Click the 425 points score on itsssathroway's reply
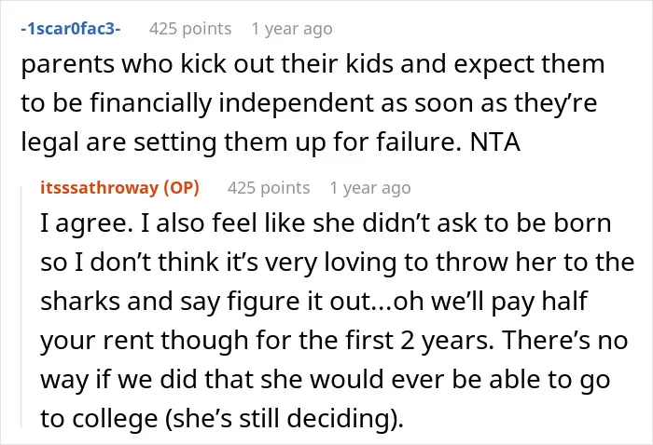The width and height of the screenshot is (653, 445). click(x=269, y=188)
